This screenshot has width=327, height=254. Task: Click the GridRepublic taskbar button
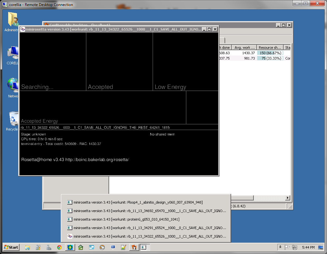pos(134,247)
